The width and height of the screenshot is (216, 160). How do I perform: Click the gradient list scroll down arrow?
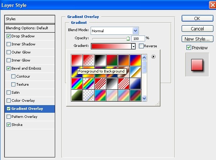click(144, 98)
